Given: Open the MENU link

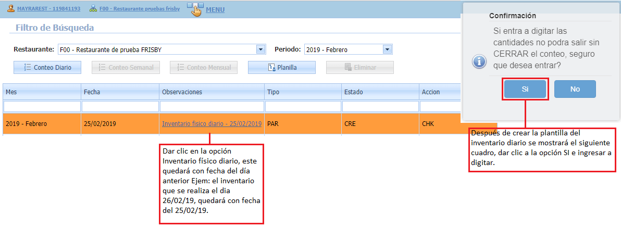Looking at the screenshot, I should [x=215, y=10].
